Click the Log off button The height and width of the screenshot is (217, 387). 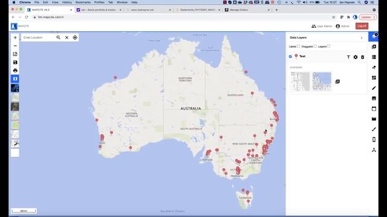(362, 26)
